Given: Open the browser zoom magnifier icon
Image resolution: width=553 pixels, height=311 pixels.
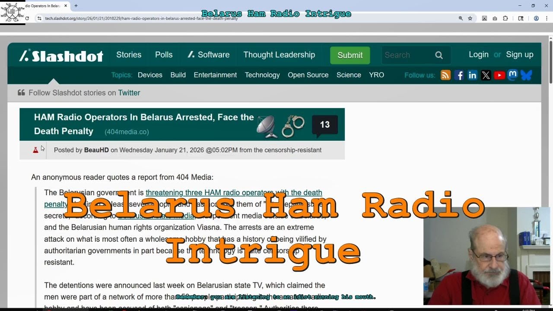Looking at the screenshot, I should pyautogui.click(x=461, y=19).
